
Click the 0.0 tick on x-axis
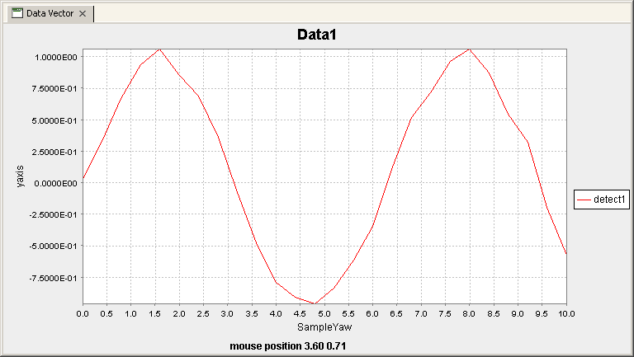point(83,313)
